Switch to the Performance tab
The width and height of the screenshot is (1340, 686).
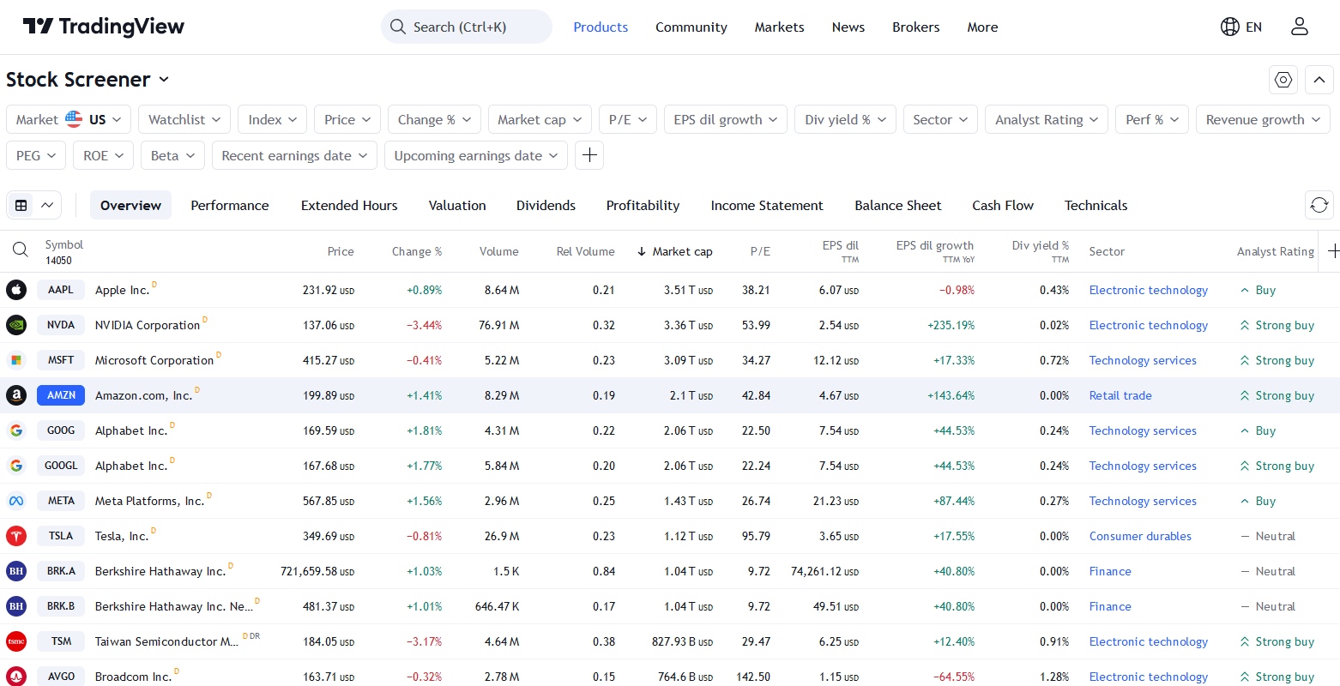pyautogui.click(x=230, y=205)
